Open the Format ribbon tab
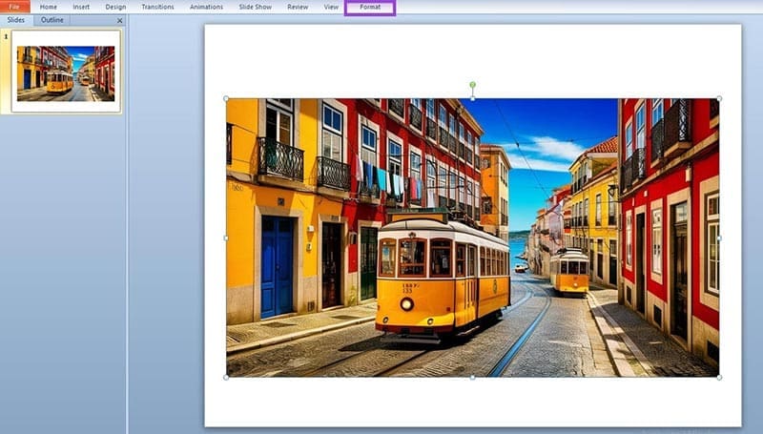Image resolution: width=763 pixels, height=434 pixels. 370,7
